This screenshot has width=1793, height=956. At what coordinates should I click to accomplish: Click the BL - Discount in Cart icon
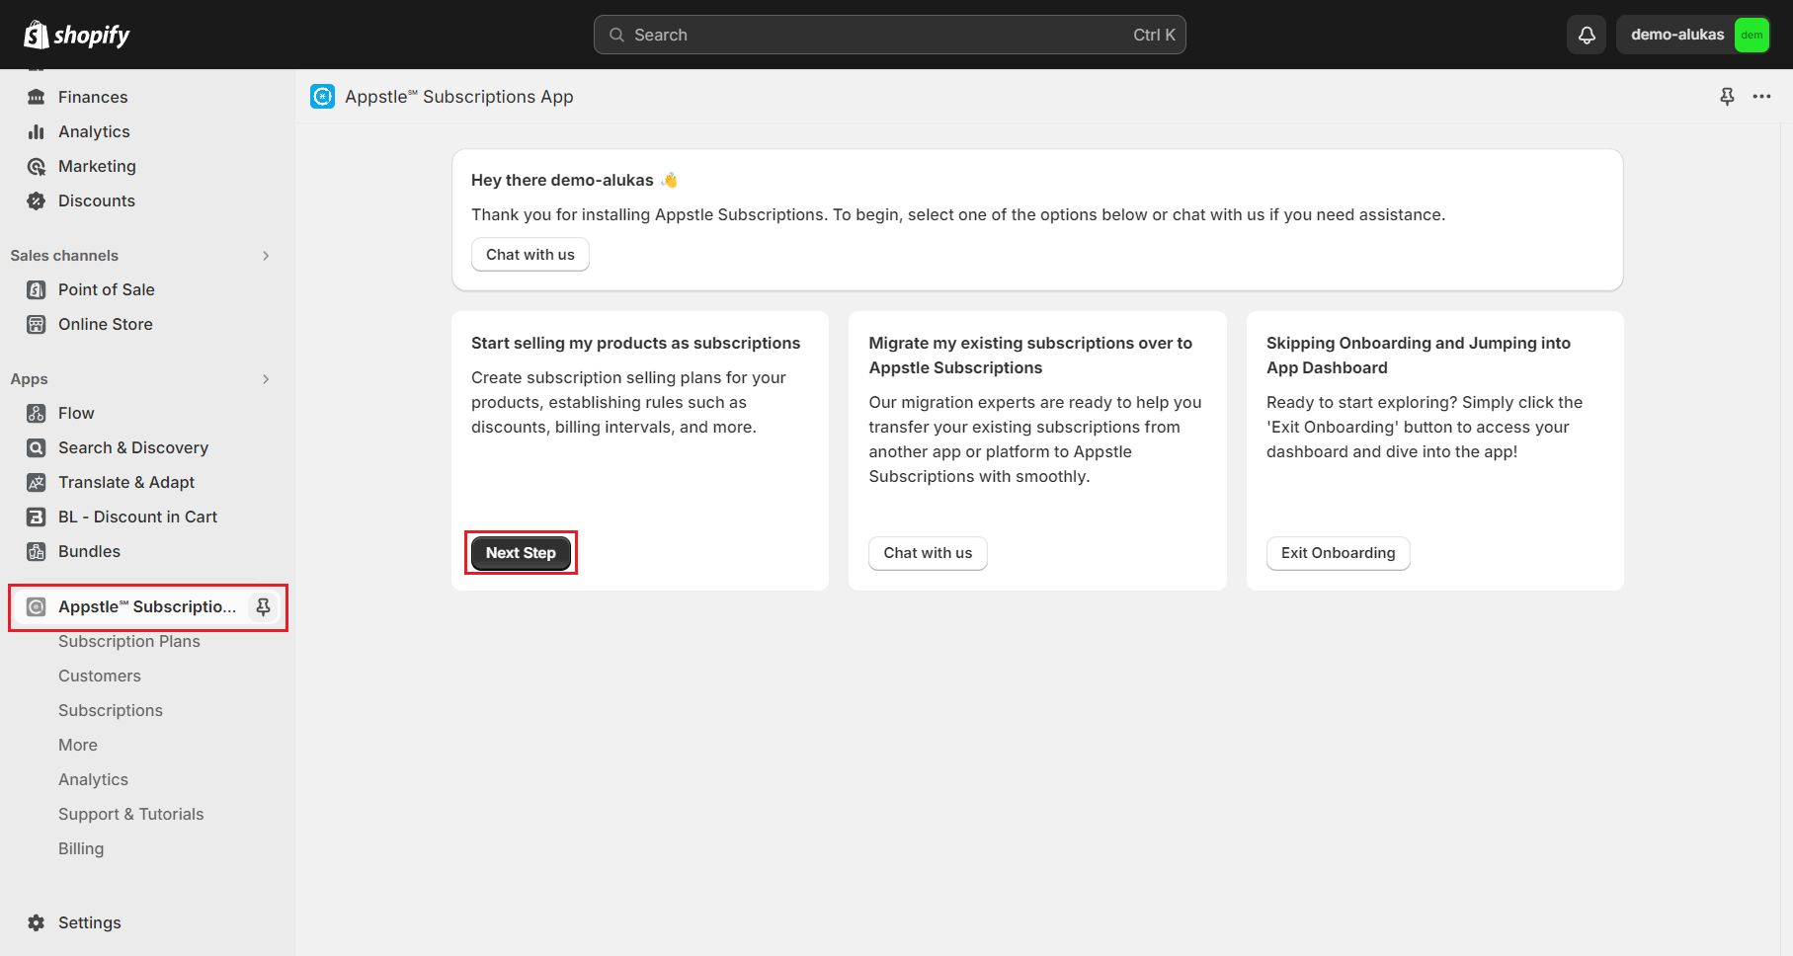click(x=37, y=517)
